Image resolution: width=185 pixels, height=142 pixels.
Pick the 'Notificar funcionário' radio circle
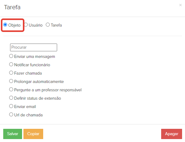coord(11,64)
